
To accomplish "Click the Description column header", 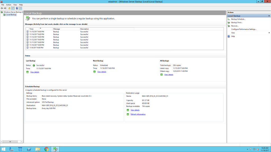I will click(107, 29).
